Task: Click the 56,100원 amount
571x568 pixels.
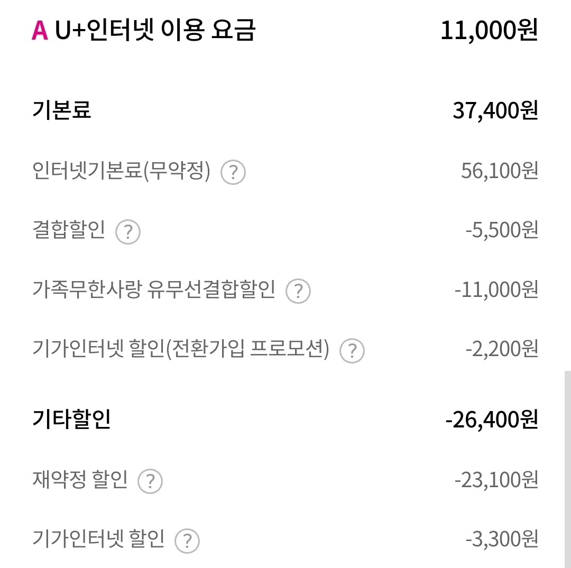Action: pyautogui.click(x=499, y=171)
